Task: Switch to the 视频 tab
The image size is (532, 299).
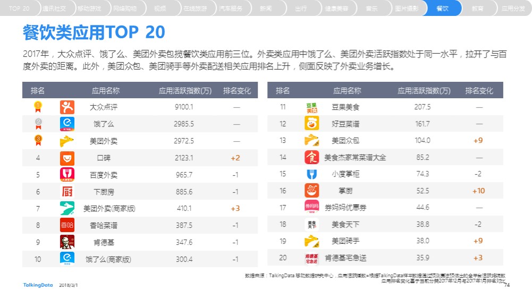Action: [160, 8]
